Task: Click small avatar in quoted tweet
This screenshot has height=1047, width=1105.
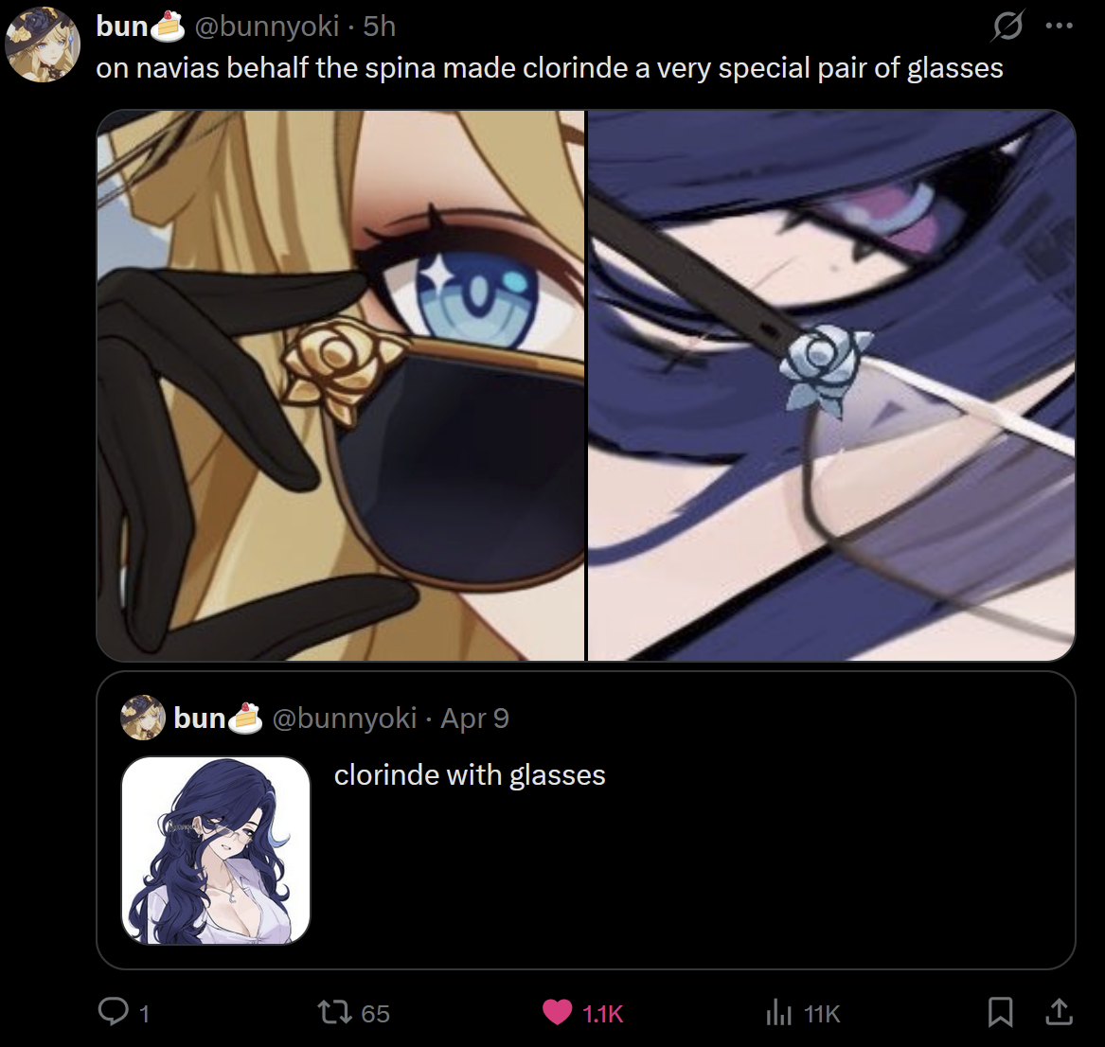Action: [x=143, y=718]
